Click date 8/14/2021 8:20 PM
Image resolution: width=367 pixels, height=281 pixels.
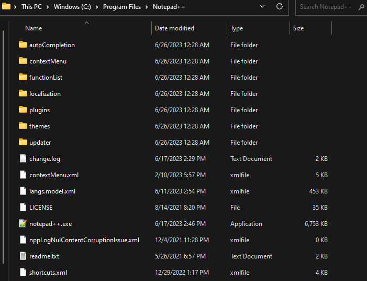pos(180,208)
